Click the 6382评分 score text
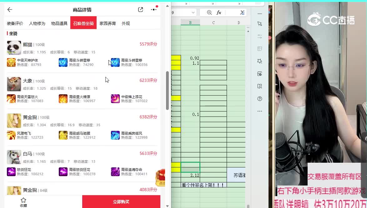 (x=148, y=117)
